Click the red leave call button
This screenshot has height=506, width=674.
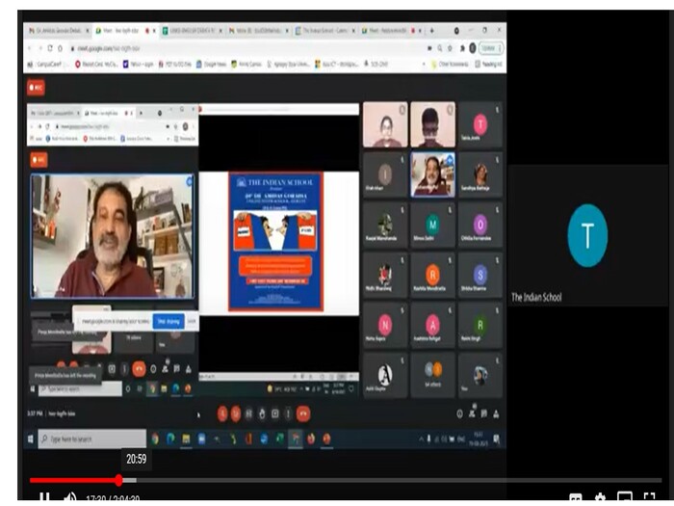(x=303, y=413)
